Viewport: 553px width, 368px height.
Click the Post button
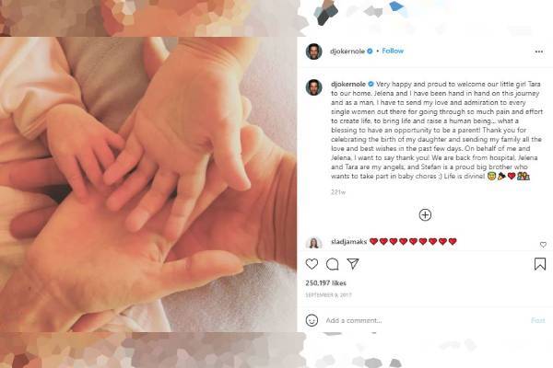pyautogui.click(x=538, y=320)
